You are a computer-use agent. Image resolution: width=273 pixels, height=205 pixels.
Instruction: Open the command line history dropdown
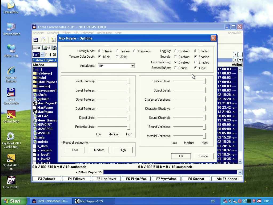click(x=240, y=172)
